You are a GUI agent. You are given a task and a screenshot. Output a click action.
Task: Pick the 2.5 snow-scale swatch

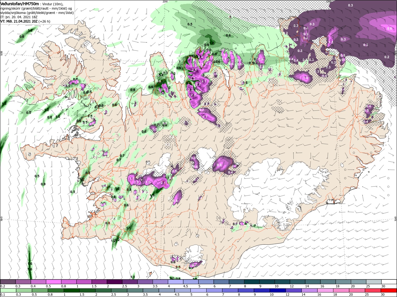pyautogui.click(x=129, y=282)
